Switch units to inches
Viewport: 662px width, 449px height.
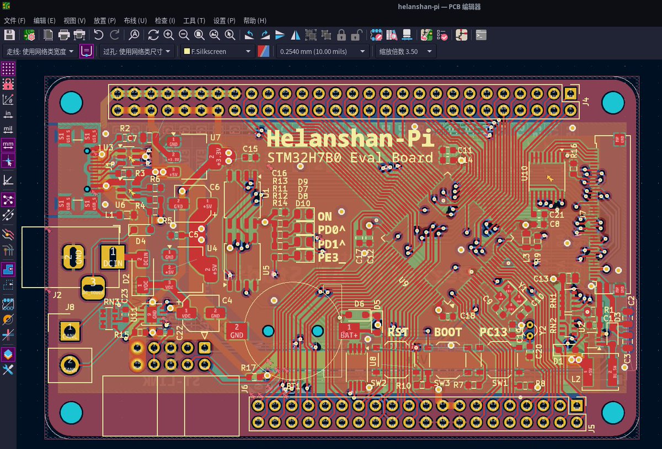tap(8, 115)
